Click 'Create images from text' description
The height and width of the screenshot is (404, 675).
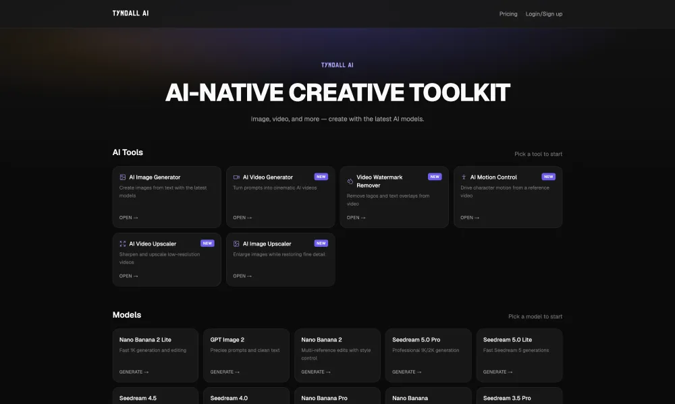click(163, 192)
